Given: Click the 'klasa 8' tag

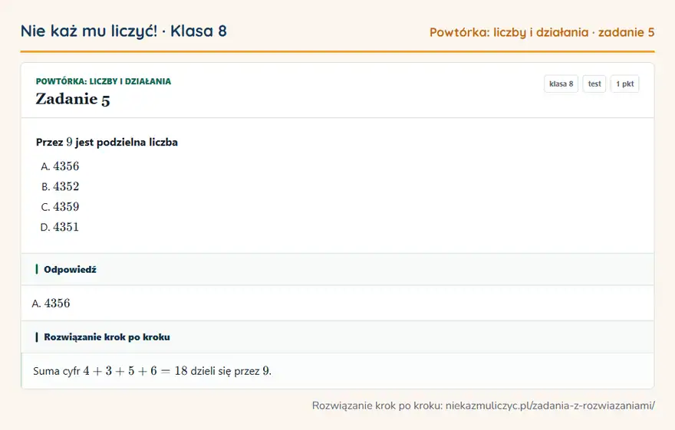Looking at the screenshot, I should click(561, 84).
